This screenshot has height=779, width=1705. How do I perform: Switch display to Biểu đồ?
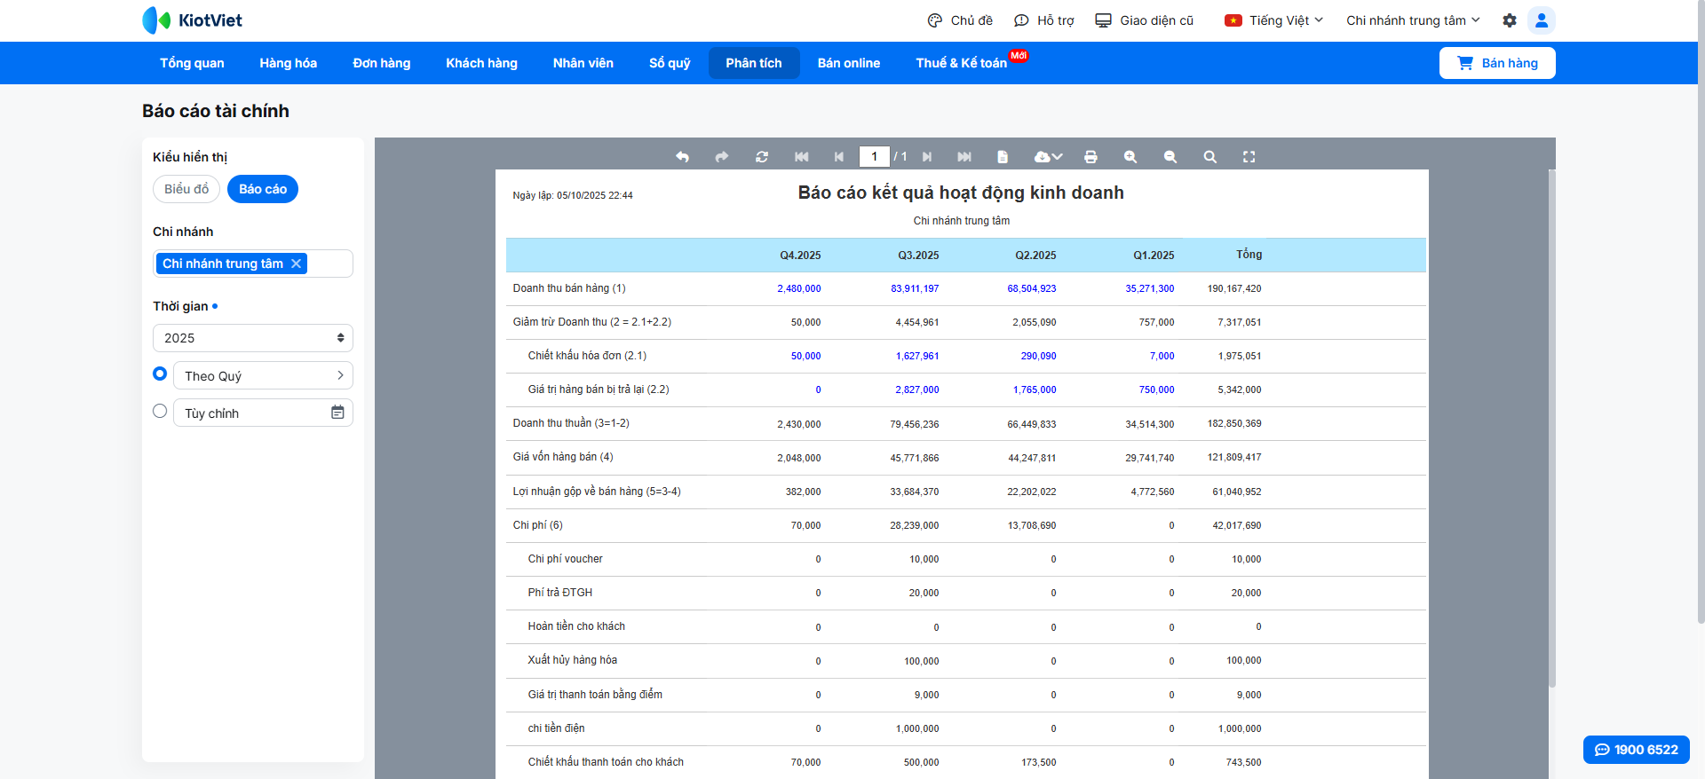(x=186, y=189)
